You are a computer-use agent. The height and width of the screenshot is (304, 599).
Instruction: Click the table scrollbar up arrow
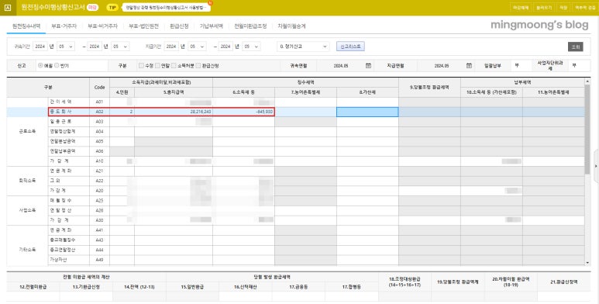click(587, 81)
